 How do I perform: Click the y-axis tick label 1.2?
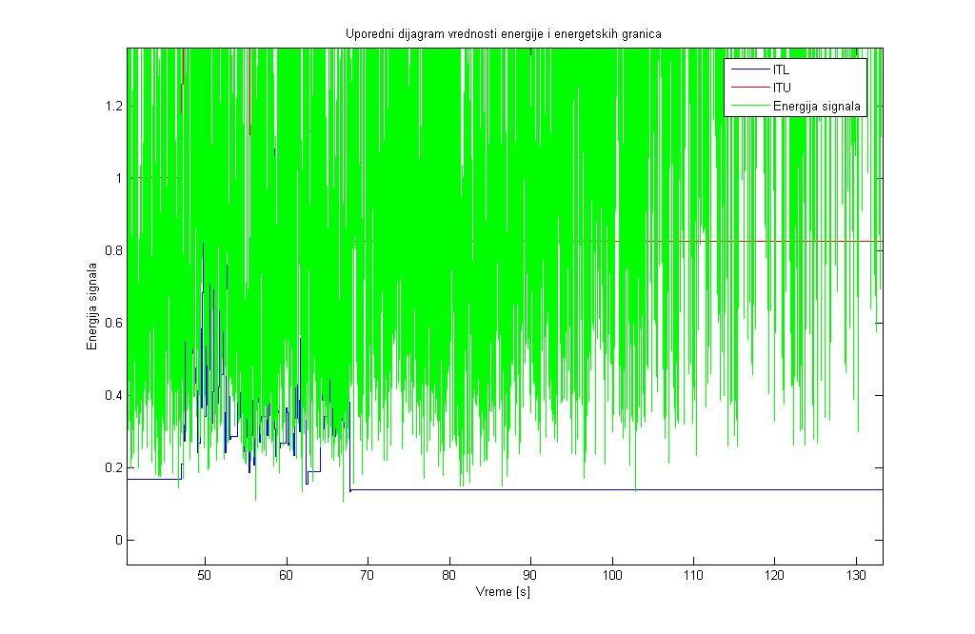click(x=114, y=106)
